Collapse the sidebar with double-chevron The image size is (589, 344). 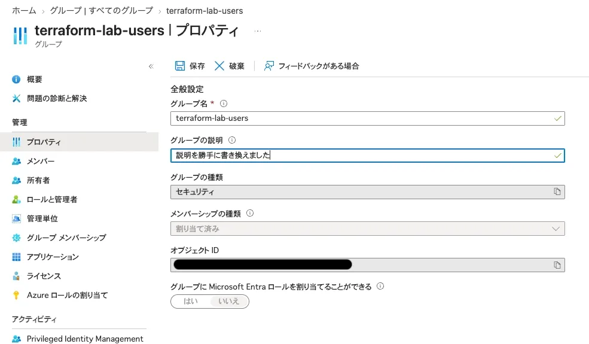click(x=151, y=66)
